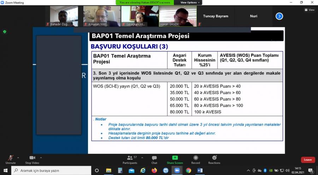Toggle the camera with Stop Video

(x=33, y=159)
